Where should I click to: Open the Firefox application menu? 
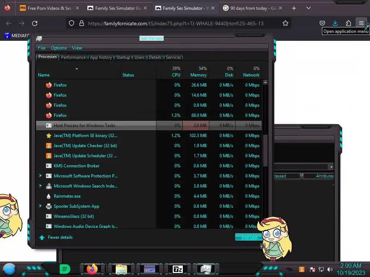[361, 23]
